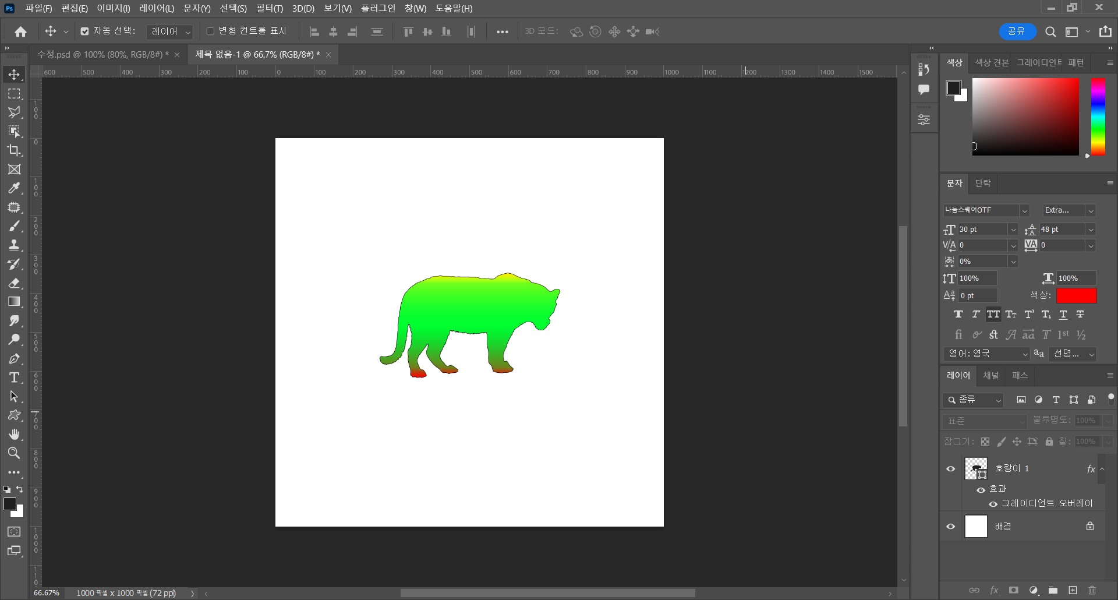
Task: Choose the Eraser tool
Action: pos(15,283)
